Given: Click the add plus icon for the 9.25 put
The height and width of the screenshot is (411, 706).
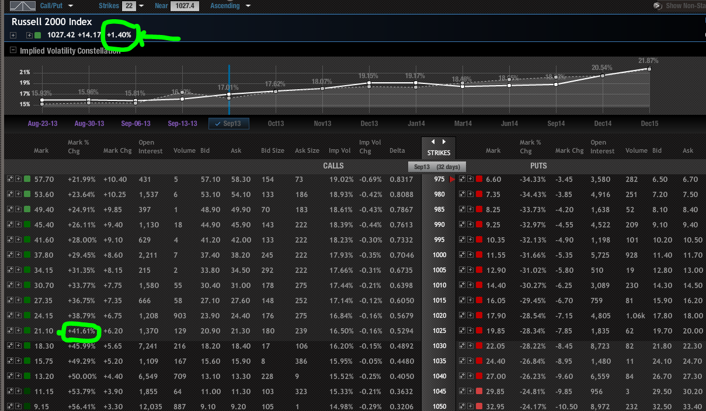Looking at the screenshot, I should tap(470, 224).
